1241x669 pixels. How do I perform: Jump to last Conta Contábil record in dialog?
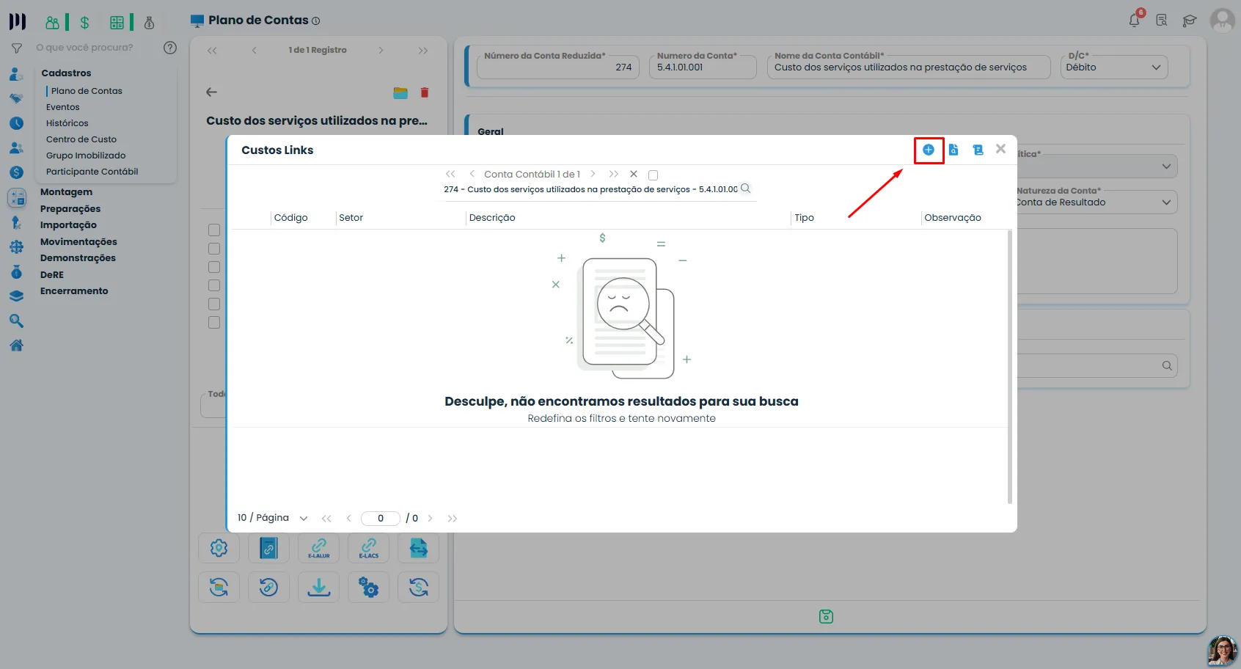pyautogui.click(x=614, y=175)
